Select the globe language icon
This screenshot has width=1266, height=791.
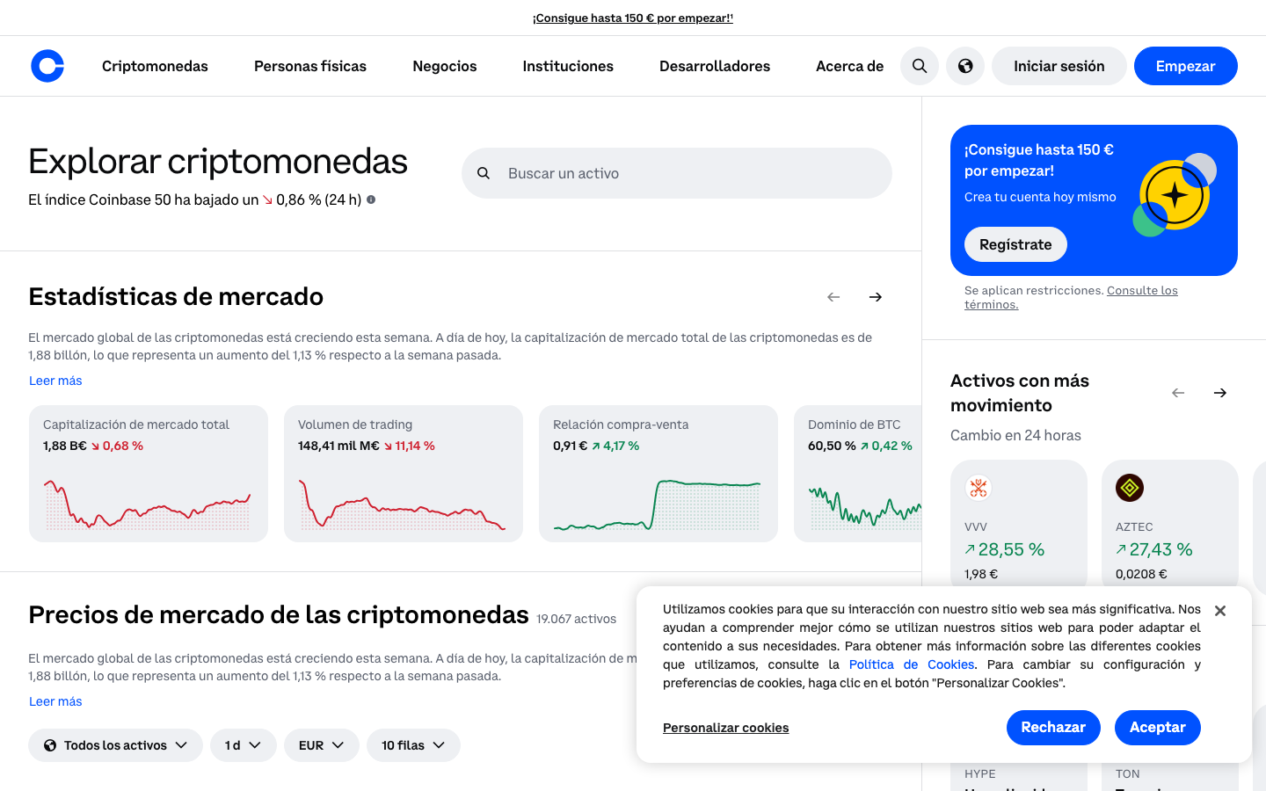964,66
